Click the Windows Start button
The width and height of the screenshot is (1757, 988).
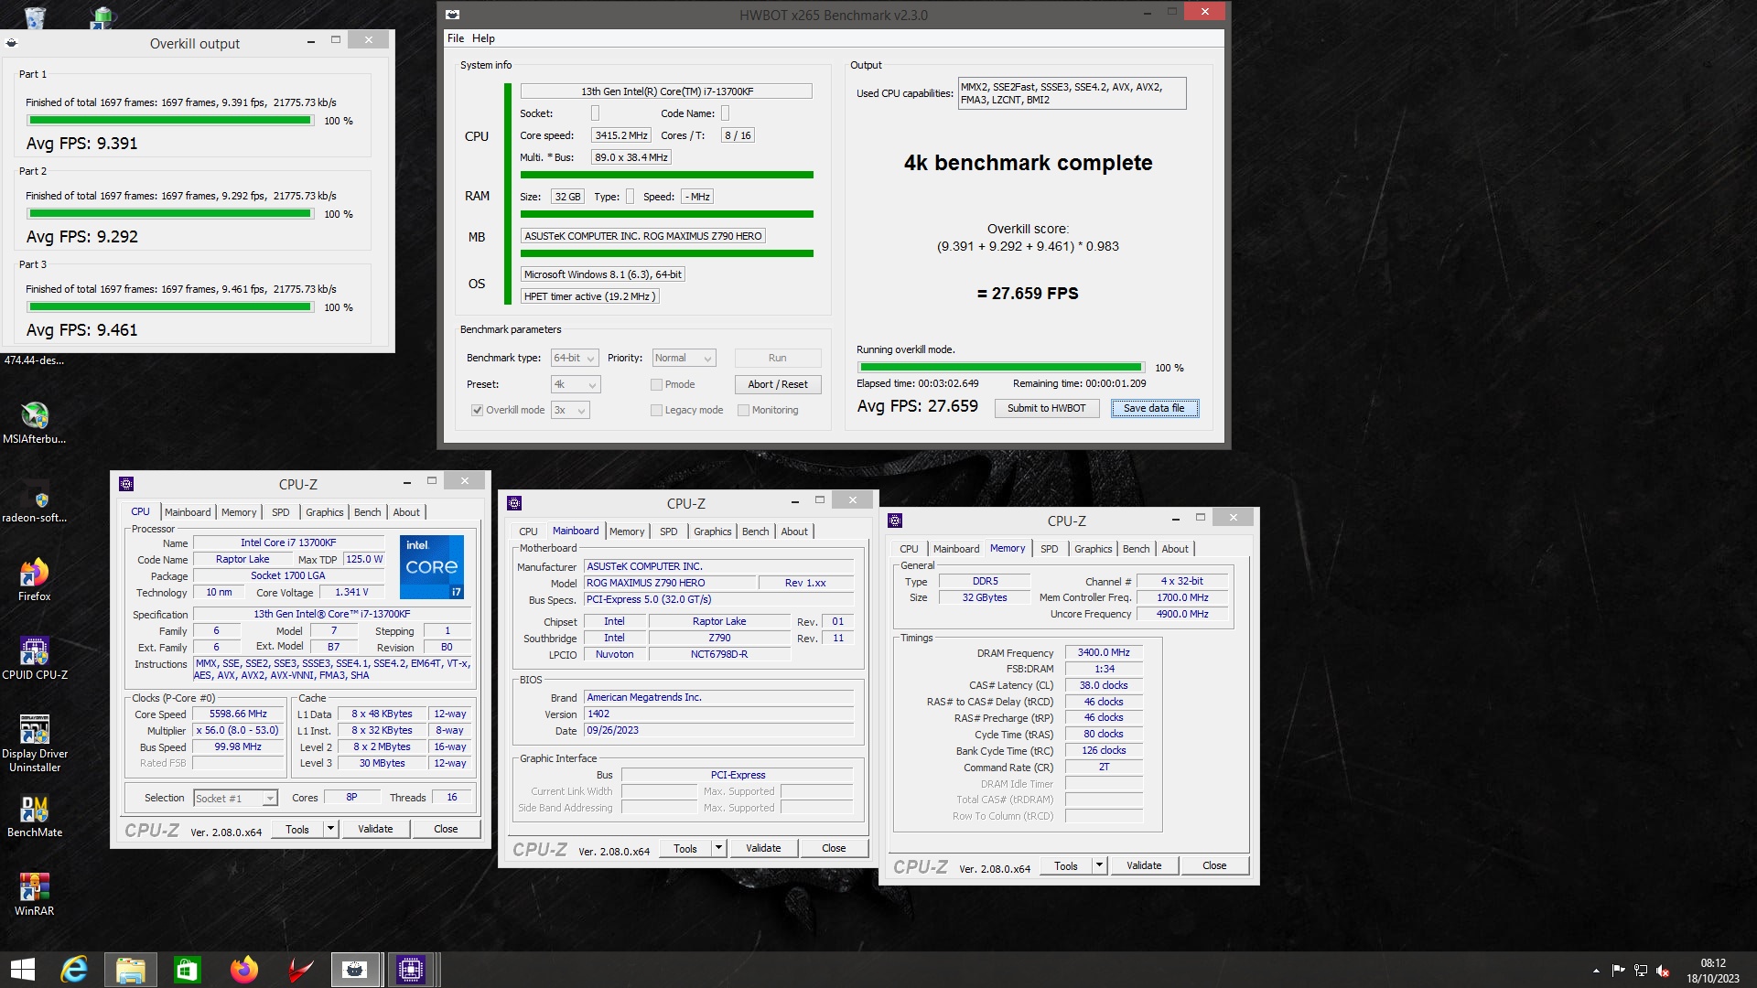pyautogui.click(x=23, y=970)
